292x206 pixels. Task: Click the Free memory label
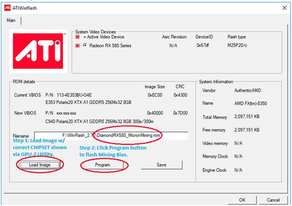pos(214,130)
